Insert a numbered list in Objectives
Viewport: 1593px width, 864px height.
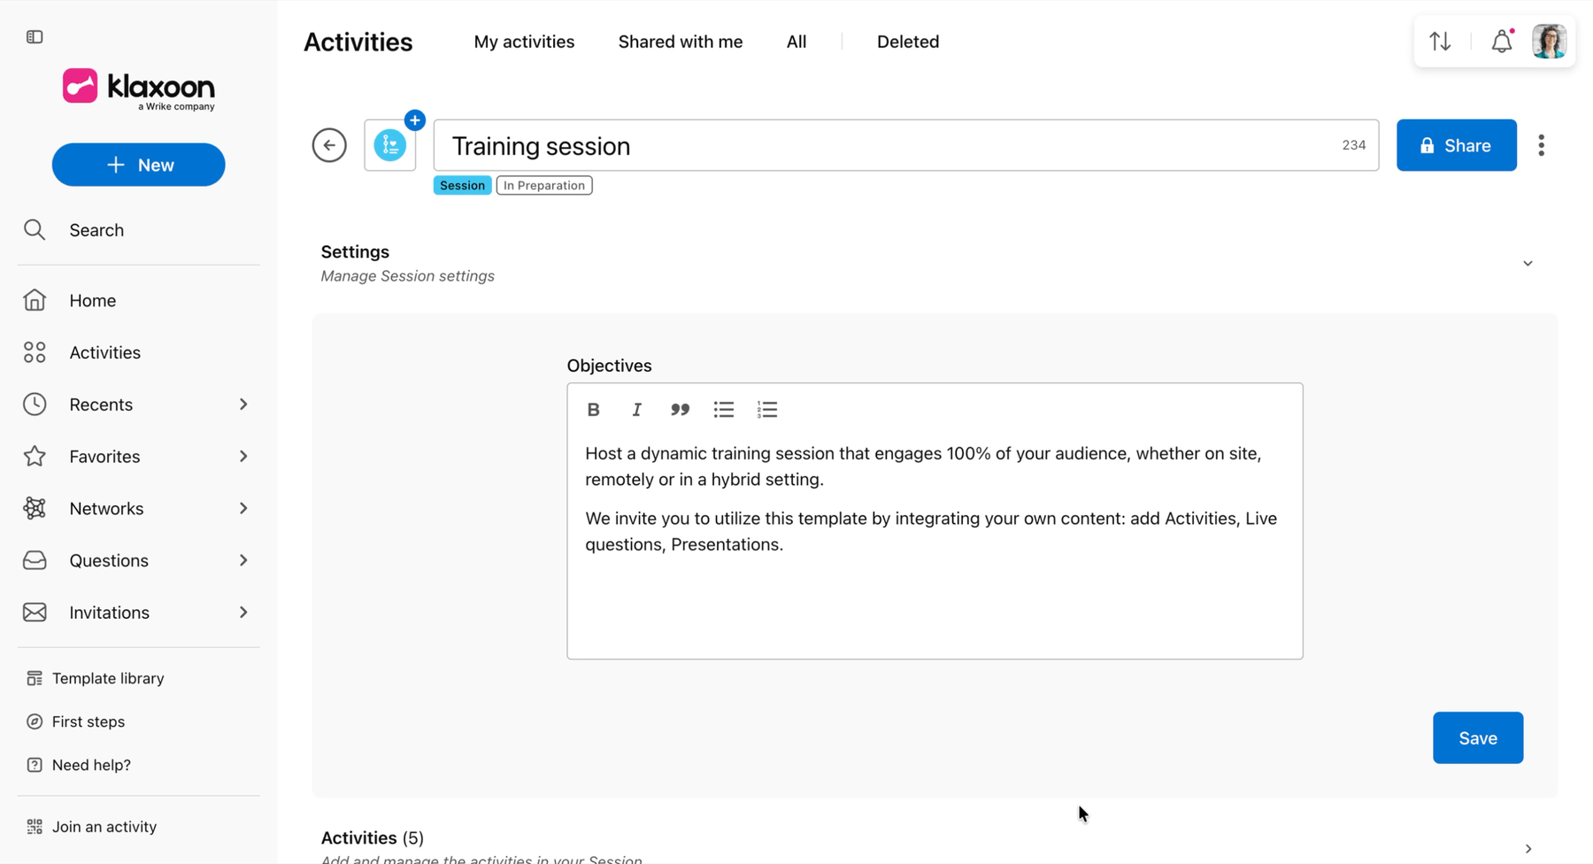(x=767, y=410)
